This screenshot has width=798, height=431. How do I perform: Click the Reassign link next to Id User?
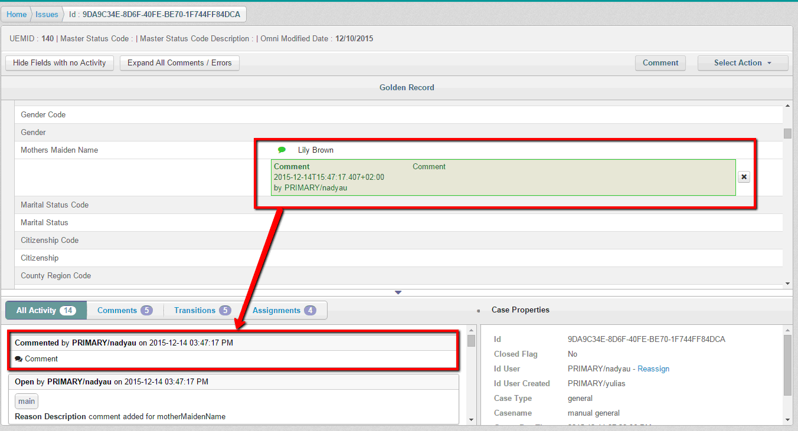click(653, 369)
